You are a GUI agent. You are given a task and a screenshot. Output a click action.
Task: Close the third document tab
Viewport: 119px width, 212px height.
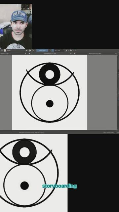116,54
